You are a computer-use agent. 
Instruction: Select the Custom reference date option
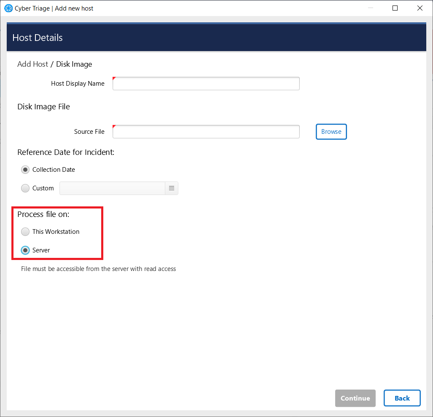click(x=25, y=188)
